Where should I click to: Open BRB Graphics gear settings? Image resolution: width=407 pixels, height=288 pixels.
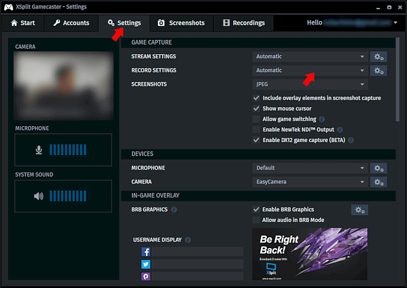coord(359,210)
